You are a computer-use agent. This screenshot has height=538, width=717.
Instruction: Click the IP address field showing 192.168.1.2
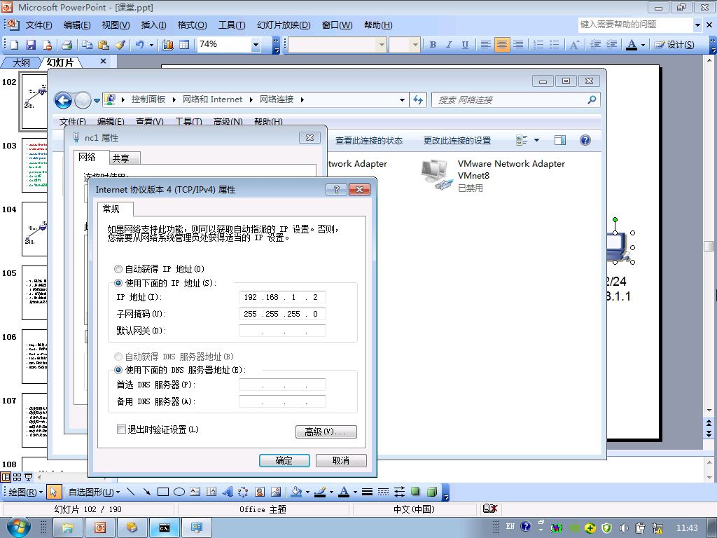click(x=282, y=297)
